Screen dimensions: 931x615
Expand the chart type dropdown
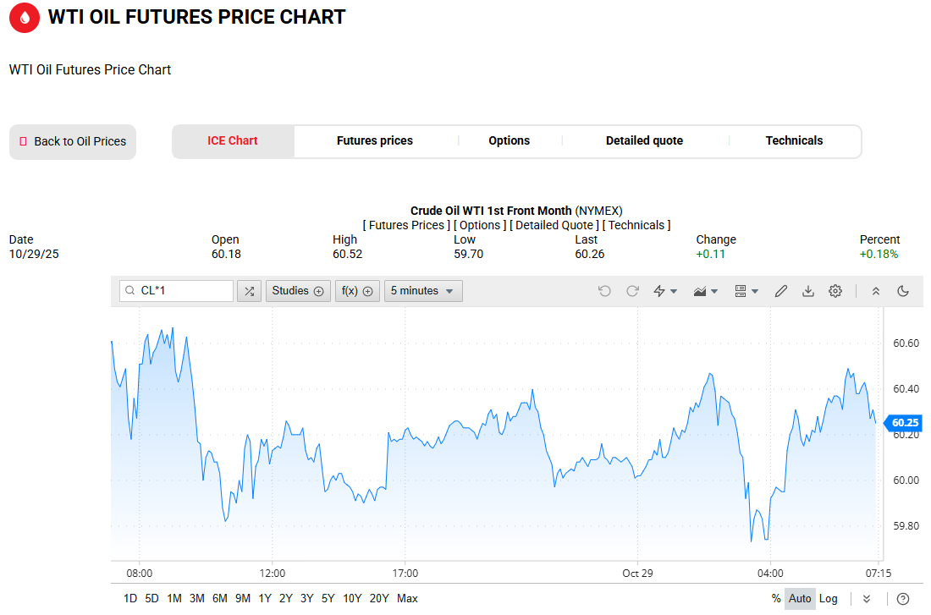coord(705,291)
